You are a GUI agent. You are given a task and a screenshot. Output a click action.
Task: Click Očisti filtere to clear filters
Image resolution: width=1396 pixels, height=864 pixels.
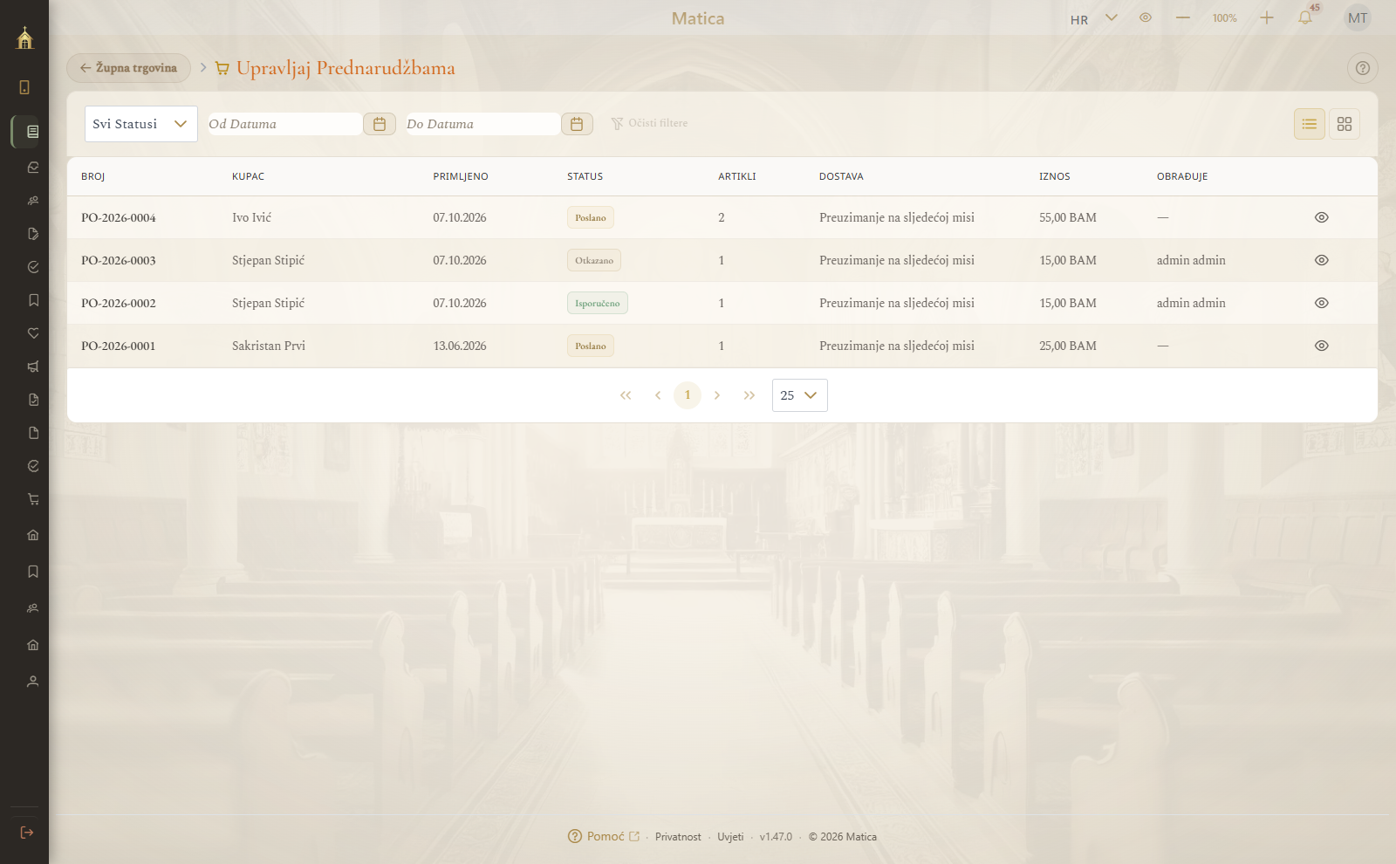click(x=649, y=123)
